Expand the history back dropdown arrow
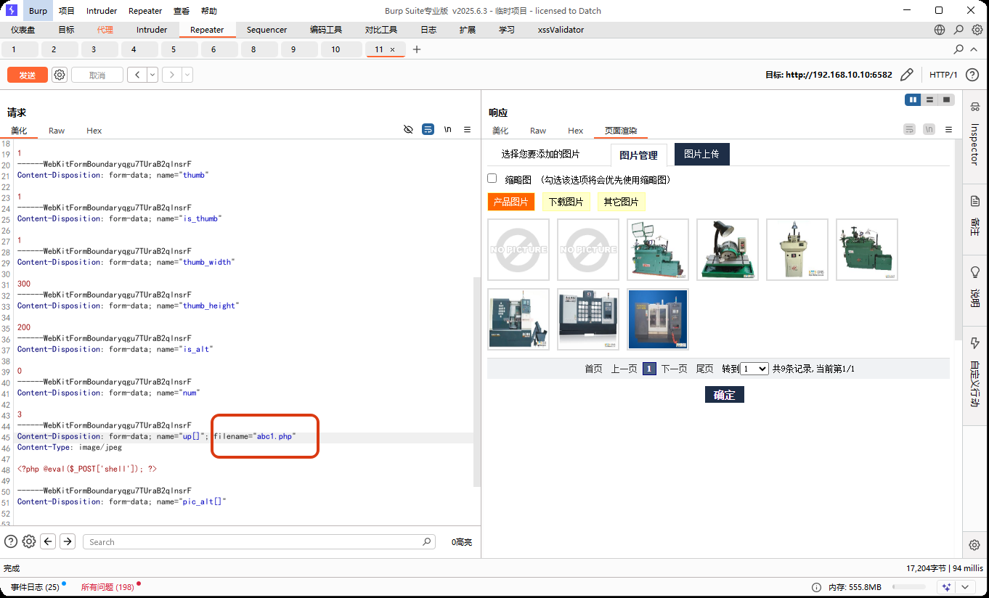 pyautogui.click(x=152, y=75)
